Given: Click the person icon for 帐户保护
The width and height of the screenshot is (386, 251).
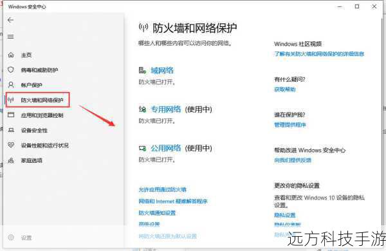Looking at the screenshot, I should click(x=11, y=85).
